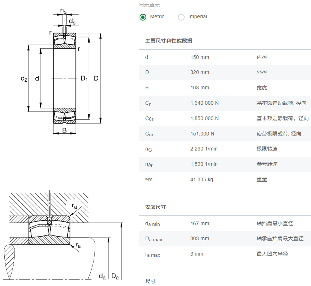Click the ≈m symbol in the table
The height and width of the screenshot is (286, 311).
coord(149,180)
